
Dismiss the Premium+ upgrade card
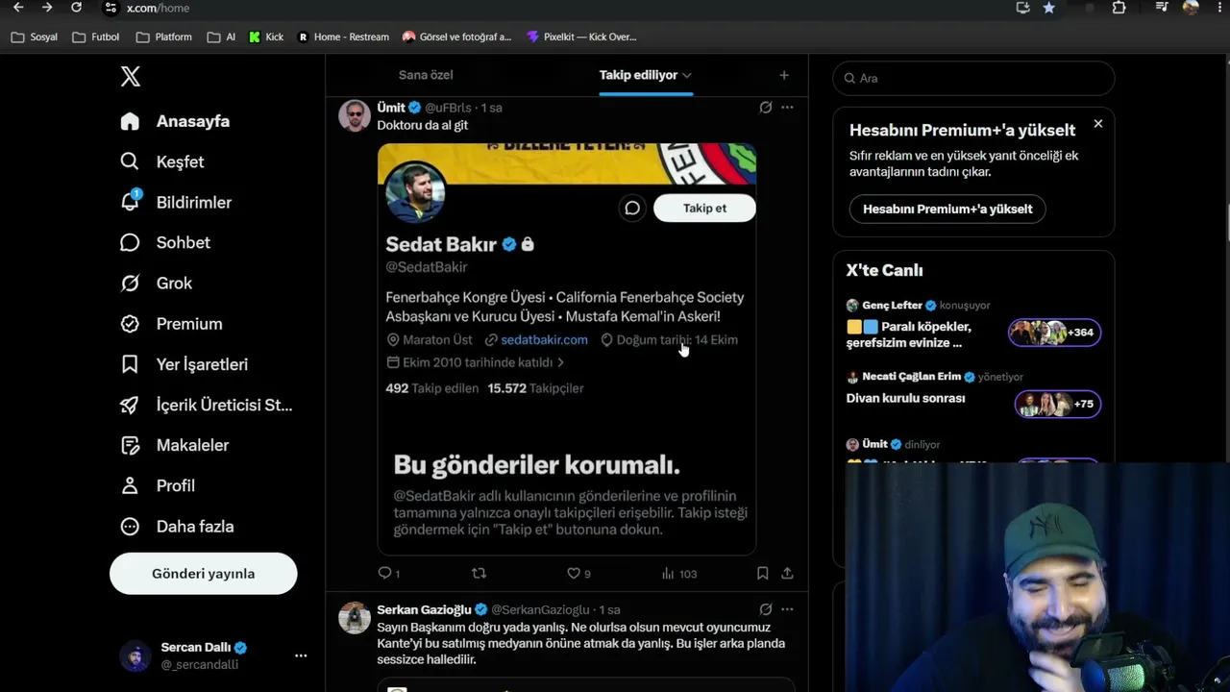coord(1098,124)
